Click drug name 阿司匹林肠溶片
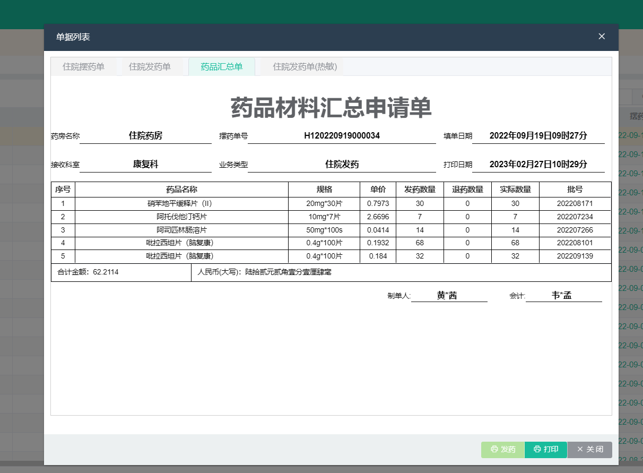 coord(181,230)
